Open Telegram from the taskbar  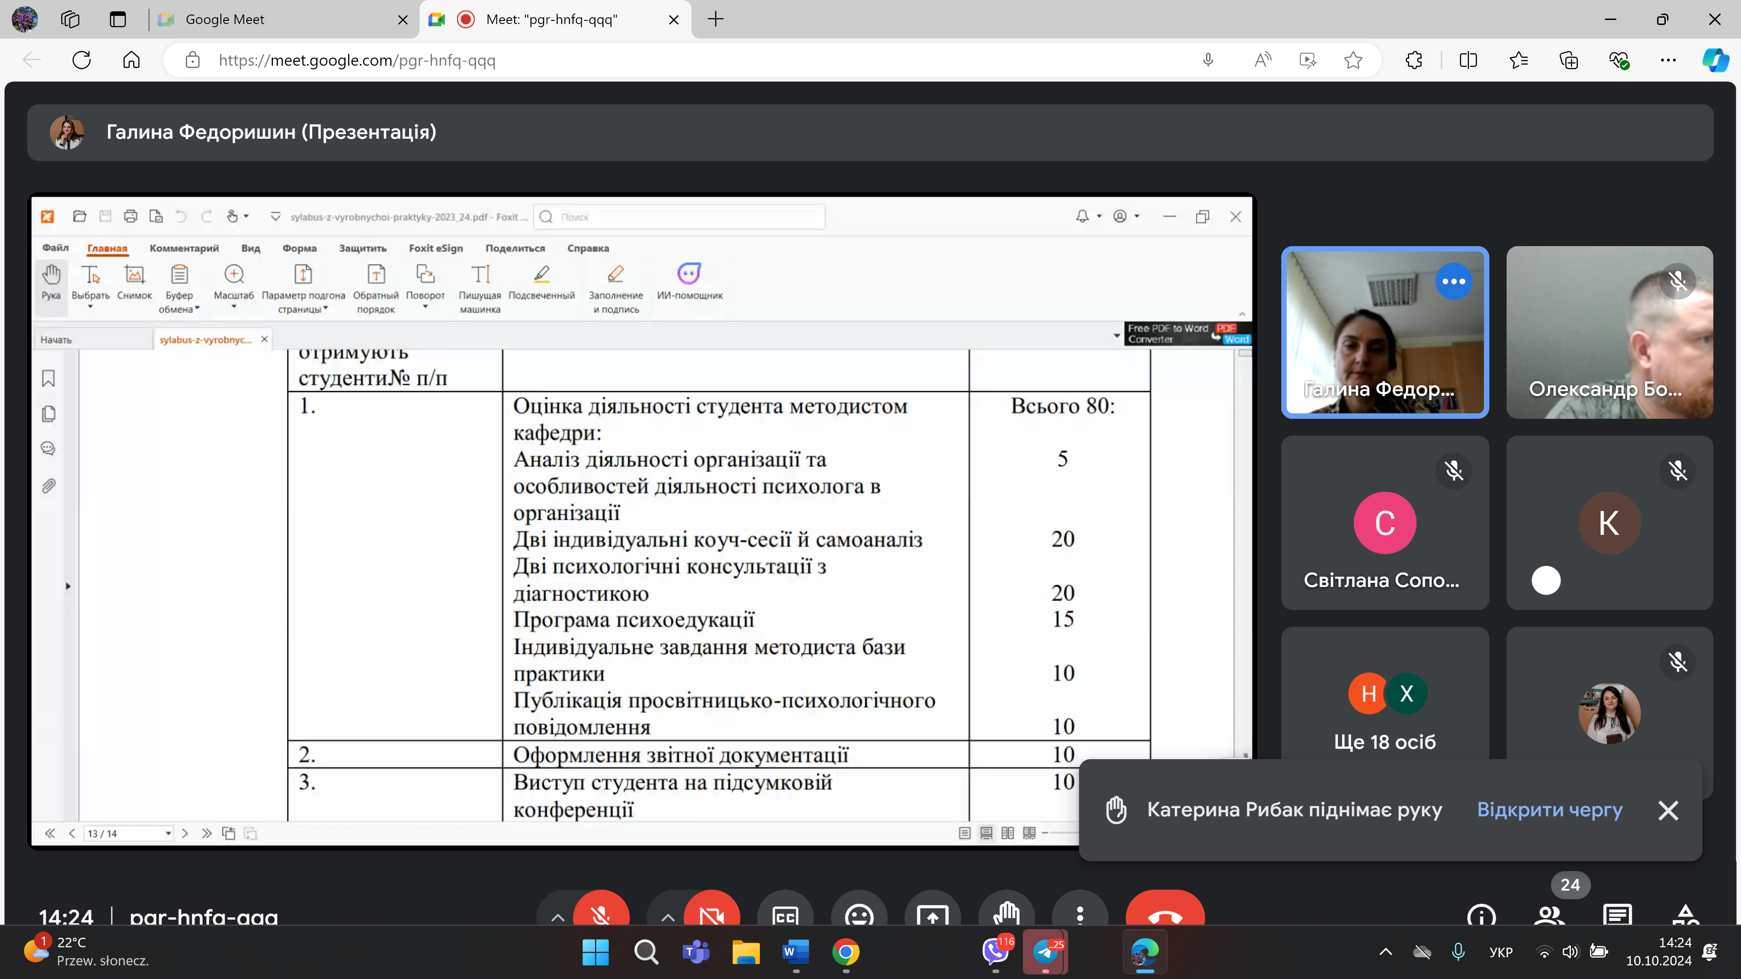(1045, 952)
